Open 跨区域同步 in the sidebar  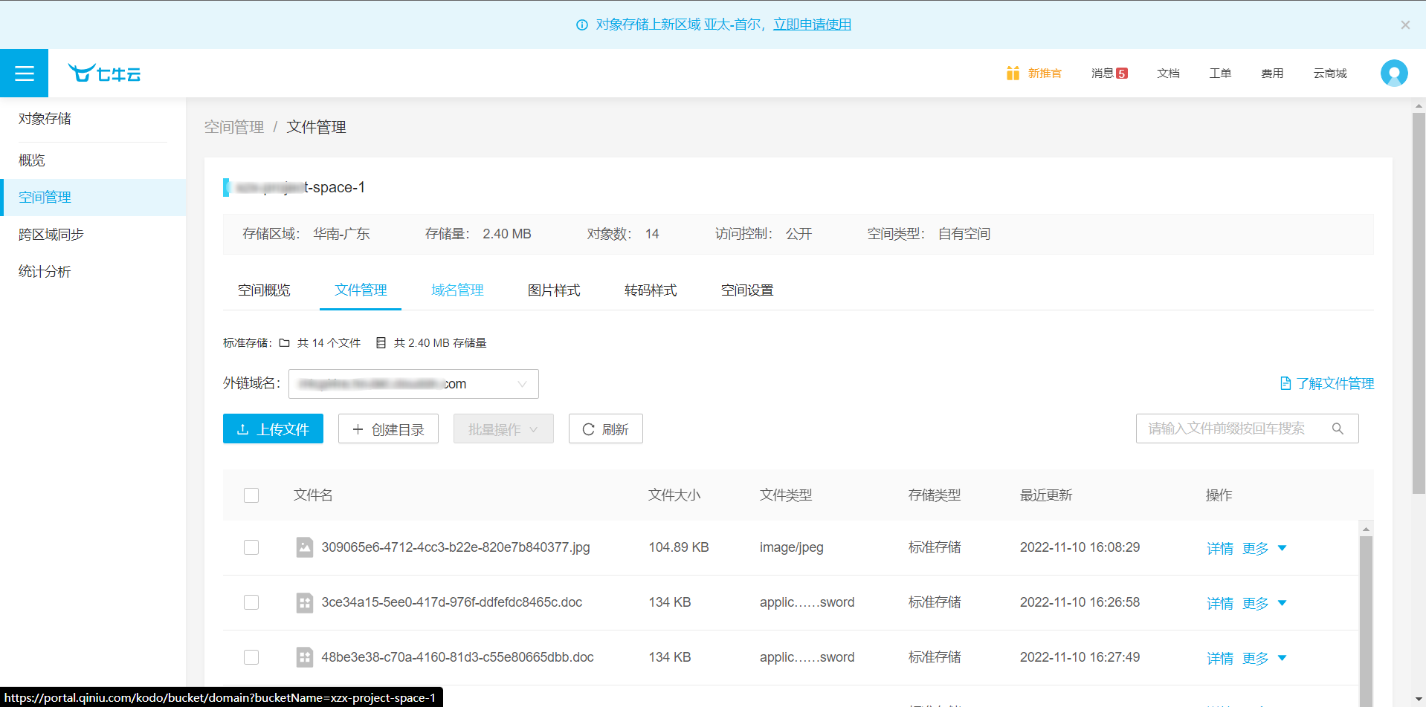click(93, 235)
